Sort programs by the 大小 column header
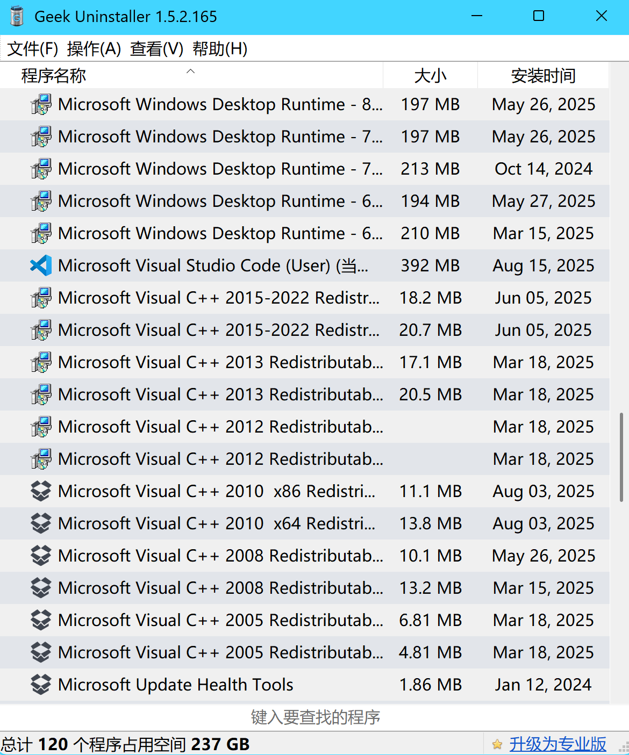The image size is (629, 755). point(430,76)
